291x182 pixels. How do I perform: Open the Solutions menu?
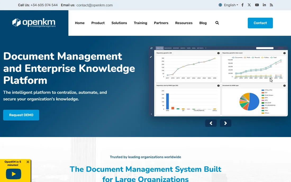point(119,23)
